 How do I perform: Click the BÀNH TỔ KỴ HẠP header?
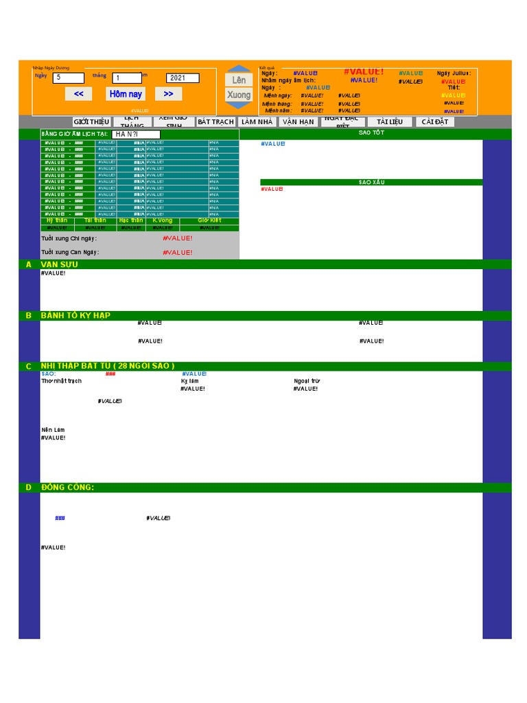(75, 316)
